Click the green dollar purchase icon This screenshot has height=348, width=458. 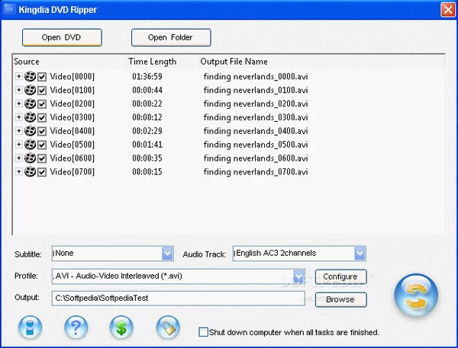121,327
